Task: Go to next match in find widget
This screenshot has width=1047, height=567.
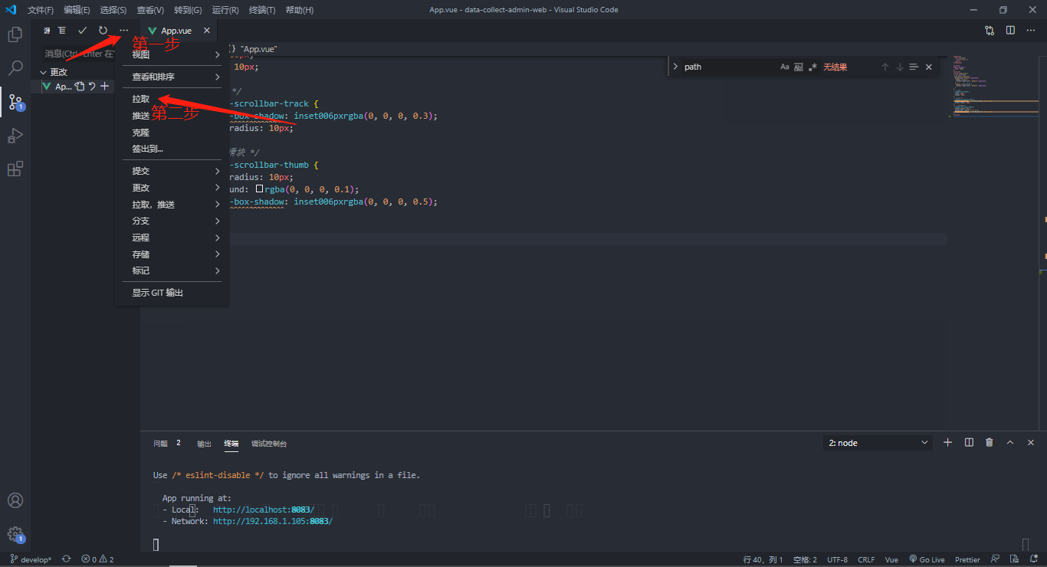Action: pos(900,67)
